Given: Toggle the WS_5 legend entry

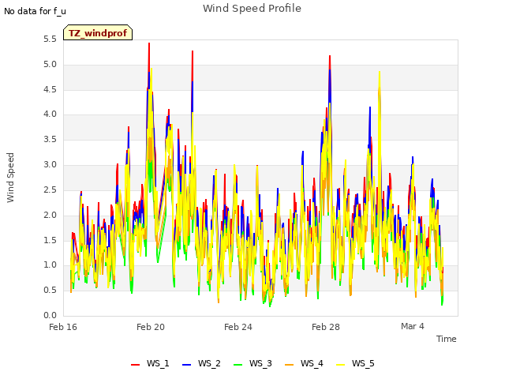Looking at the screenshot, I should [355, 363].
